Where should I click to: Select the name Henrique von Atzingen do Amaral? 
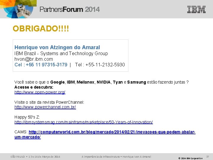pyautogui.click(x=57, y=47)
